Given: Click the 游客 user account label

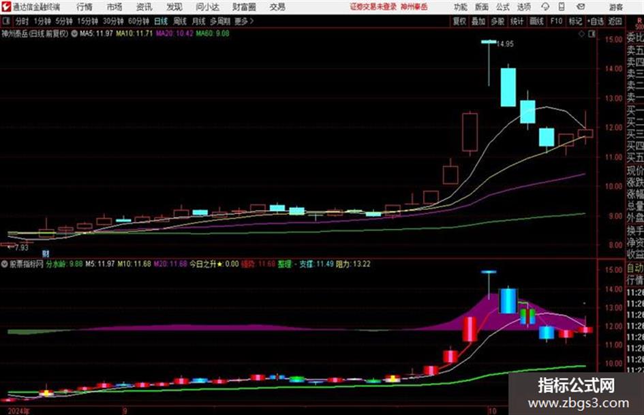Looking at the screenshot, I should pyautogui.click(x=615, y=7).
